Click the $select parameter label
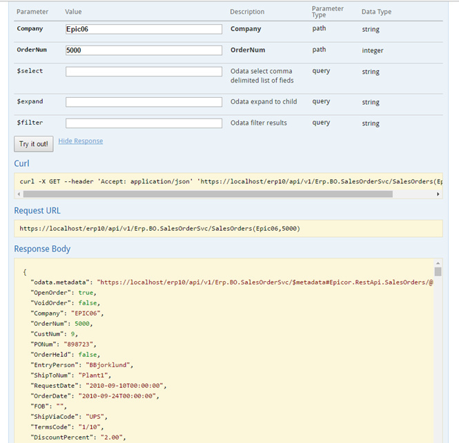 click(x=30, y=71)
